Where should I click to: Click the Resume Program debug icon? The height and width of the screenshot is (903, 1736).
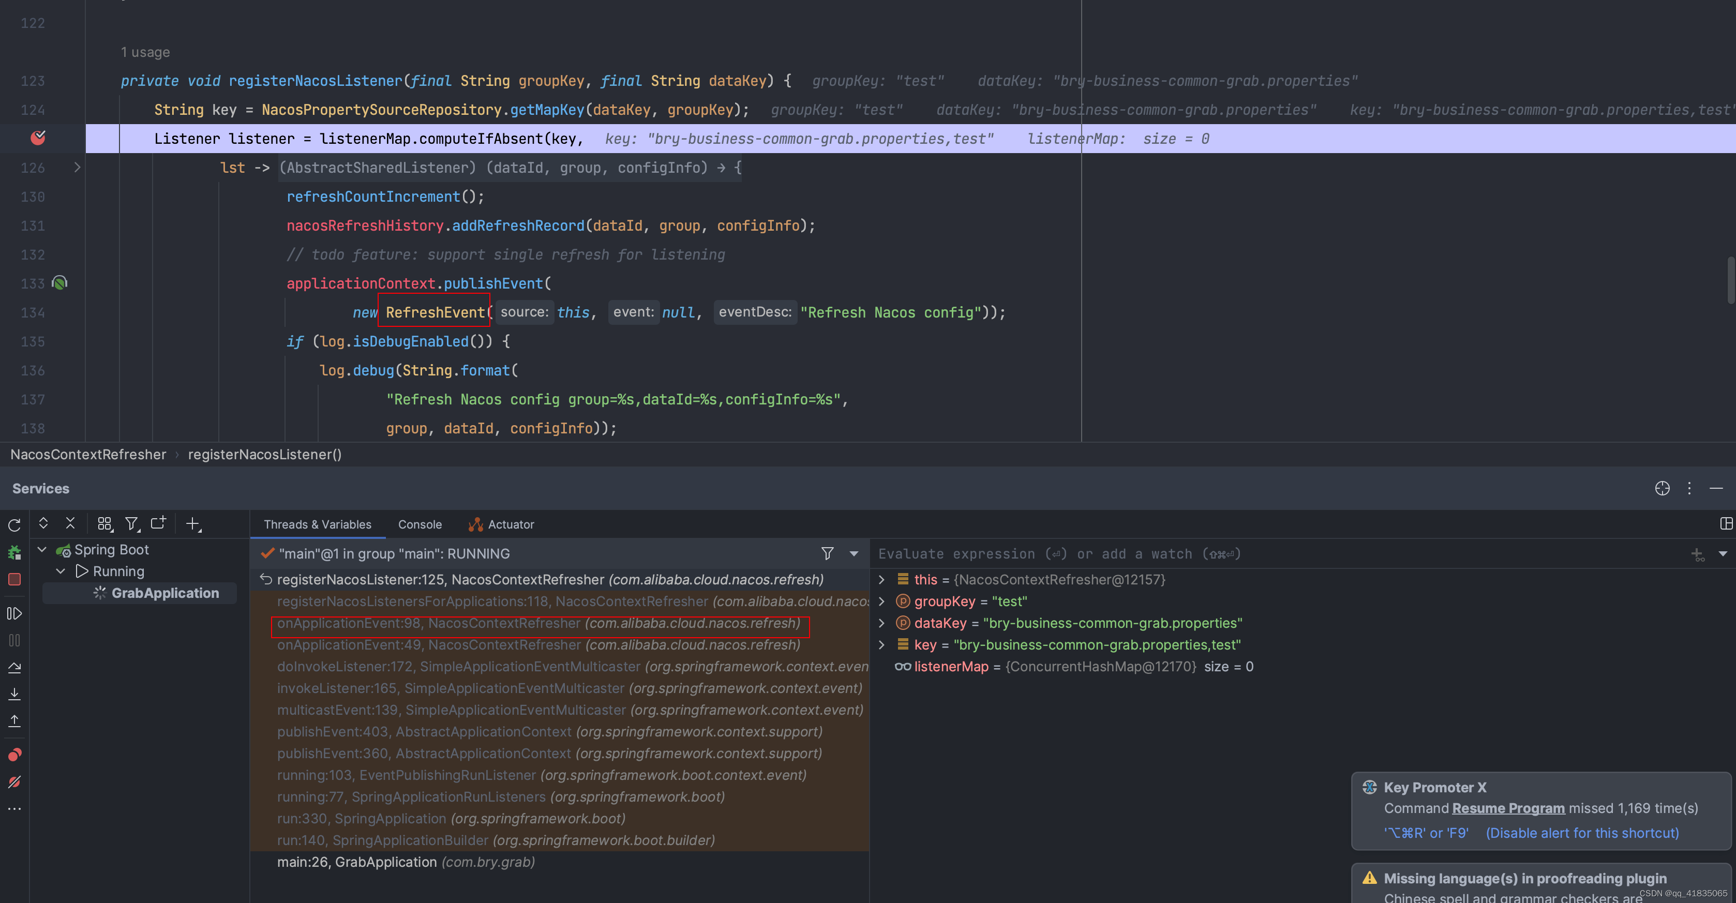14,613
